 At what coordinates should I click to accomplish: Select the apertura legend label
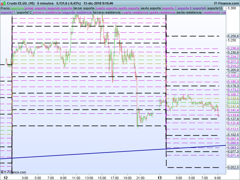(17, 8)
